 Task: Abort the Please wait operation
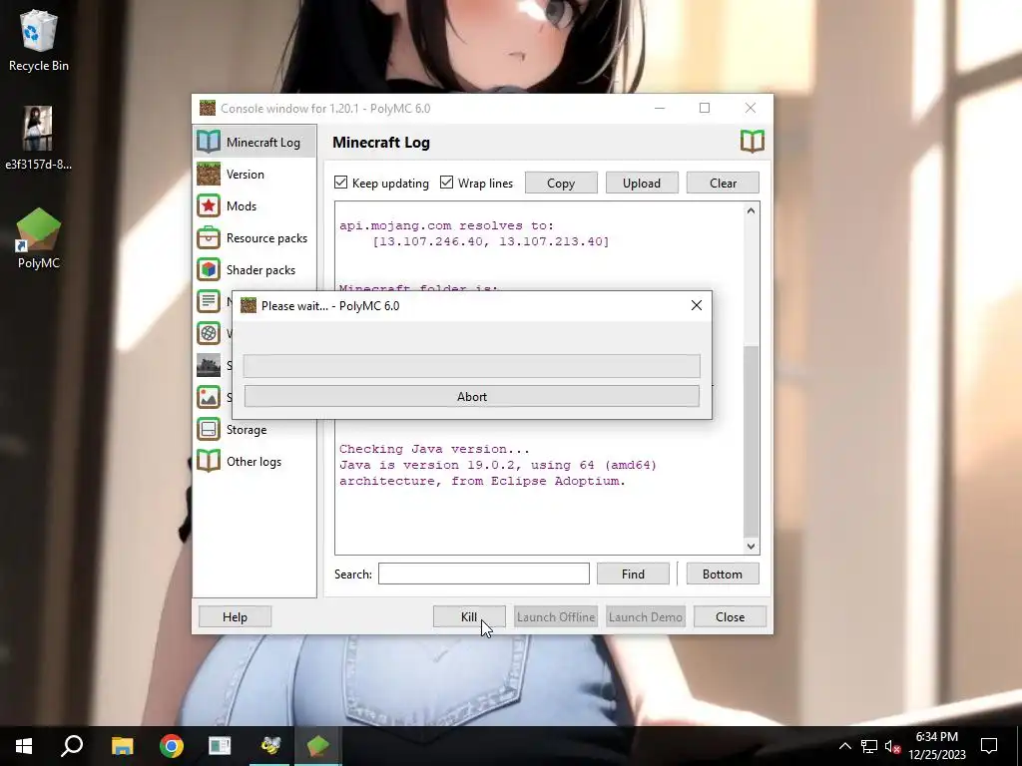coord(472,396)
